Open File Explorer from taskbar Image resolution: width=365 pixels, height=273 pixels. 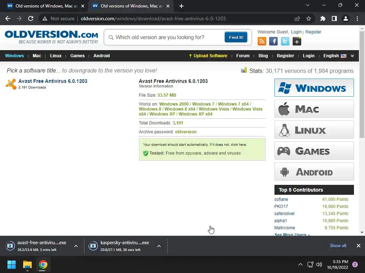click(x=27, y=264)
